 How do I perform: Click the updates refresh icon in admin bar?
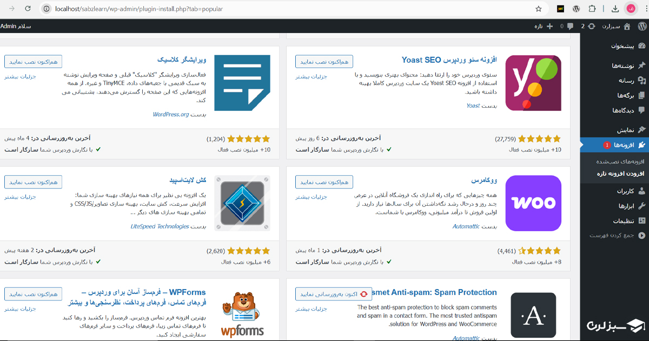[592, 26]
